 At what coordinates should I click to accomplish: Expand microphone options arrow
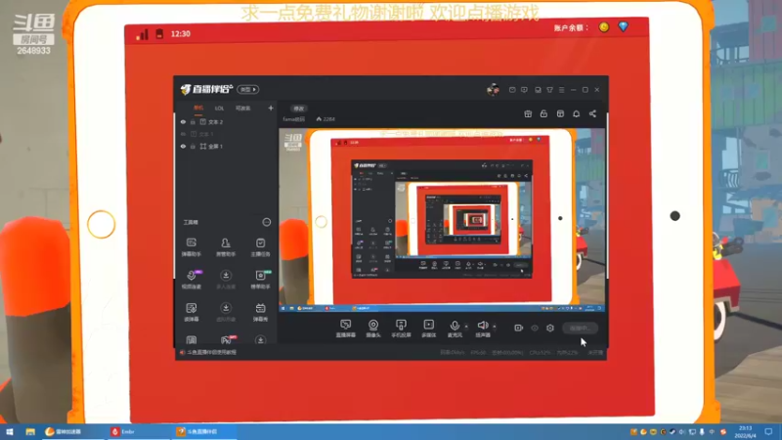click(466, 327)
